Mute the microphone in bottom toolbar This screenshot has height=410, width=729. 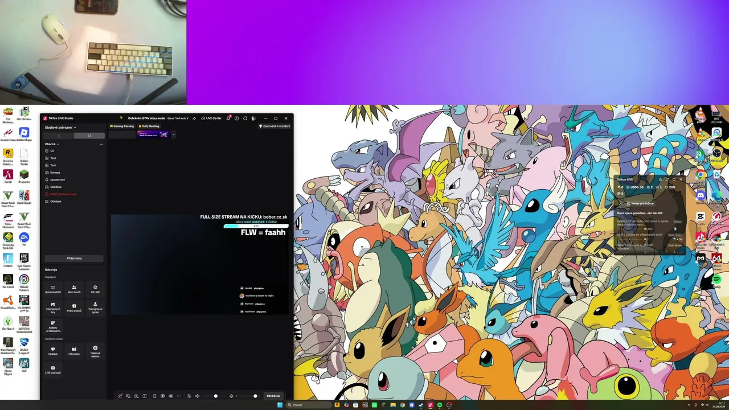coord(231,396)
